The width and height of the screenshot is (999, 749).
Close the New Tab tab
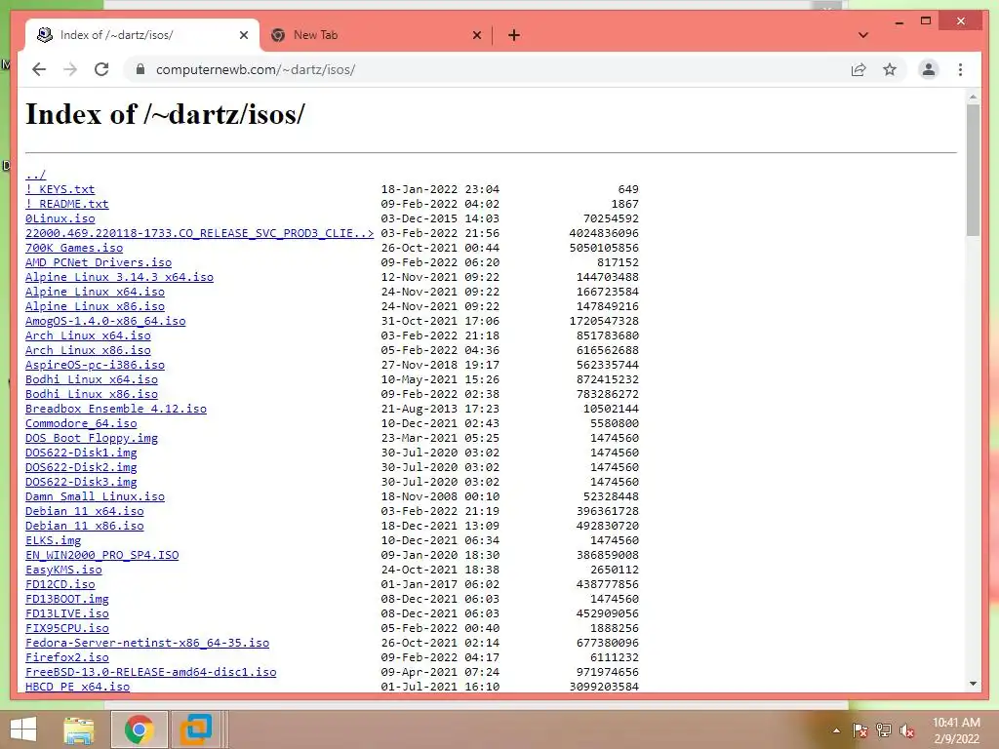[476, 35]
